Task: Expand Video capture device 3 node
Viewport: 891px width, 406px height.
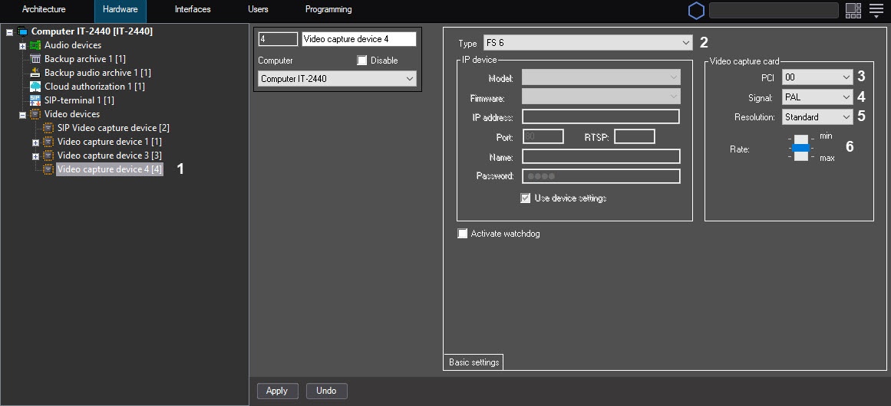Action: (35, 156)
